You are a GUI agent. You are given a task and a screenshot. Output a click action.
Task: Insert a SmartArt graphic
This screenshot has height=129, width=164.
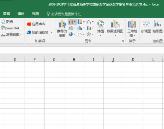[x=10, y=28]
